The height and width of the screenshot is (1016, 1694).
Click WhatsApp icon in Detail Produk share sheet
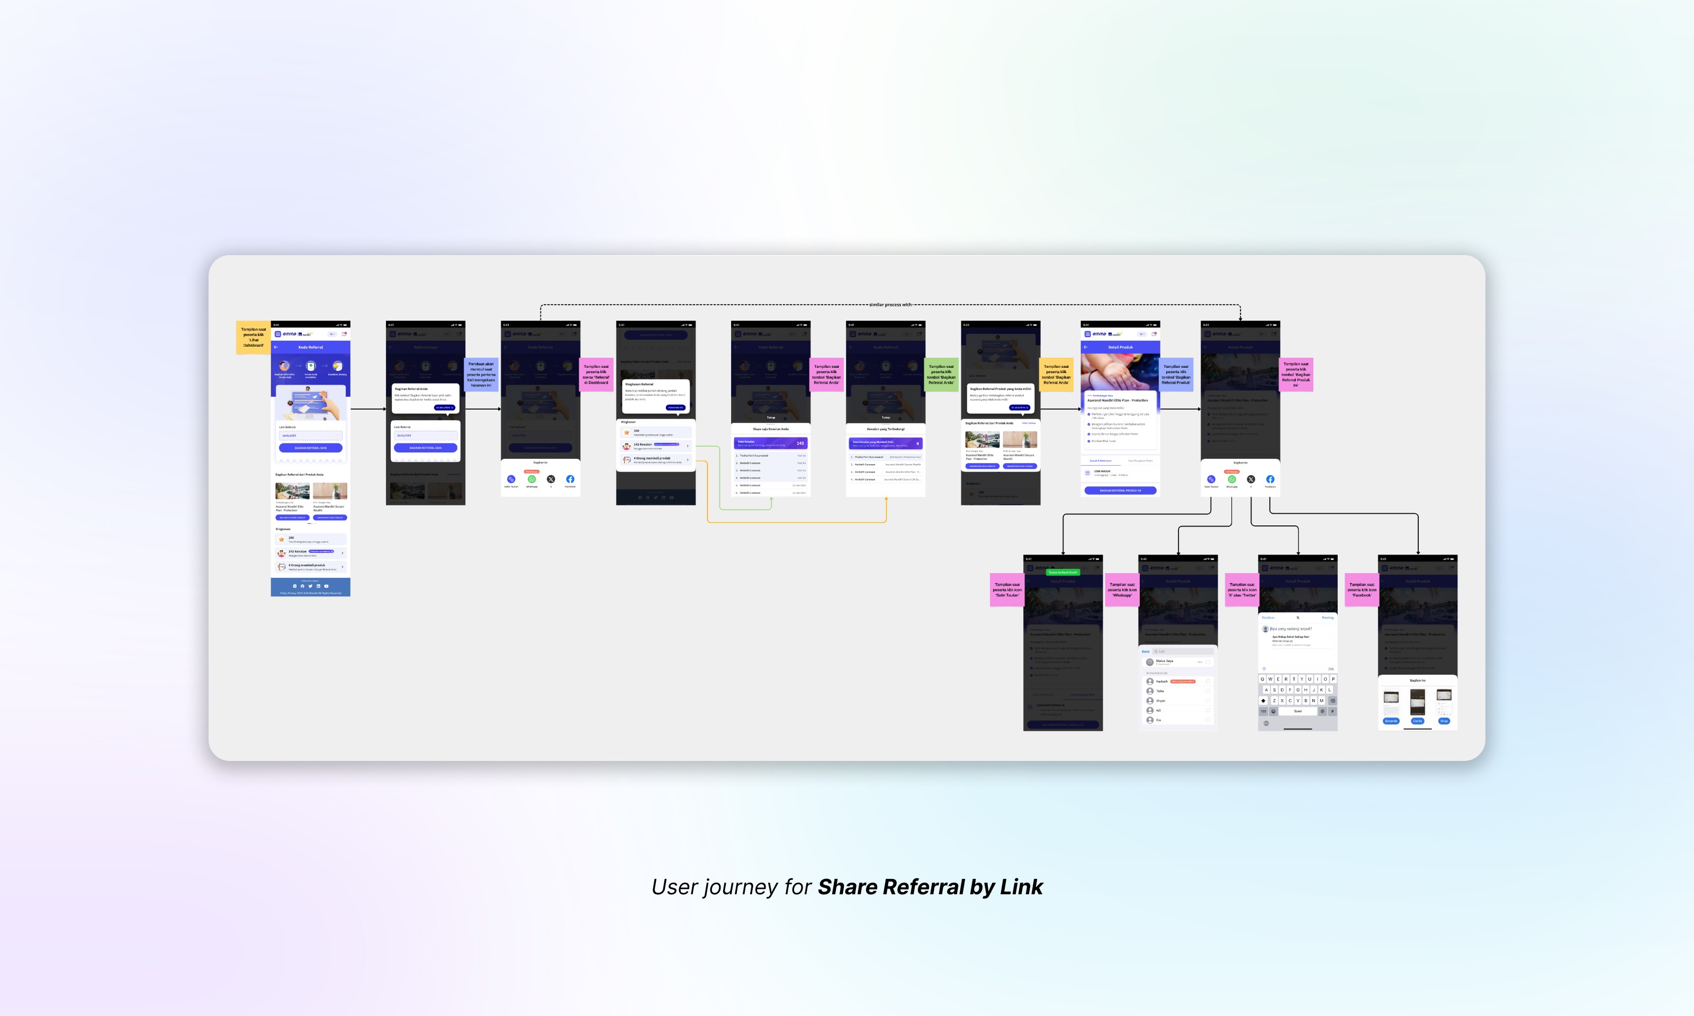1232,479
